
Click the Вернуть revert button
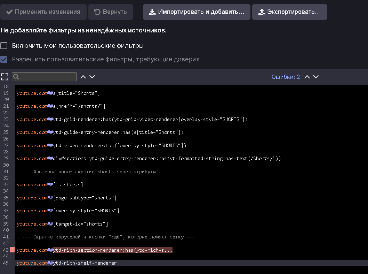(111, 12)
